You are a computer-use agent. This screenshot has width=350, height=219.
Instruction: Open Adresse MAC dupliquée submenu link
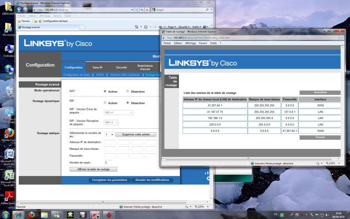[125, 75]
